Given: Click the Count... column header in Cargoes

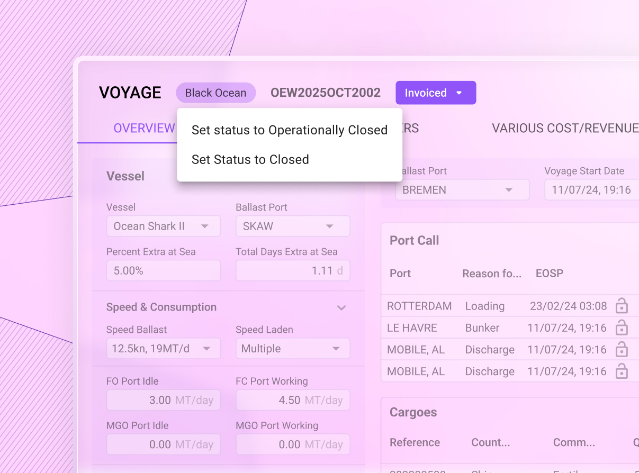Looking at the screenshot, I should (x=490, y=442).
